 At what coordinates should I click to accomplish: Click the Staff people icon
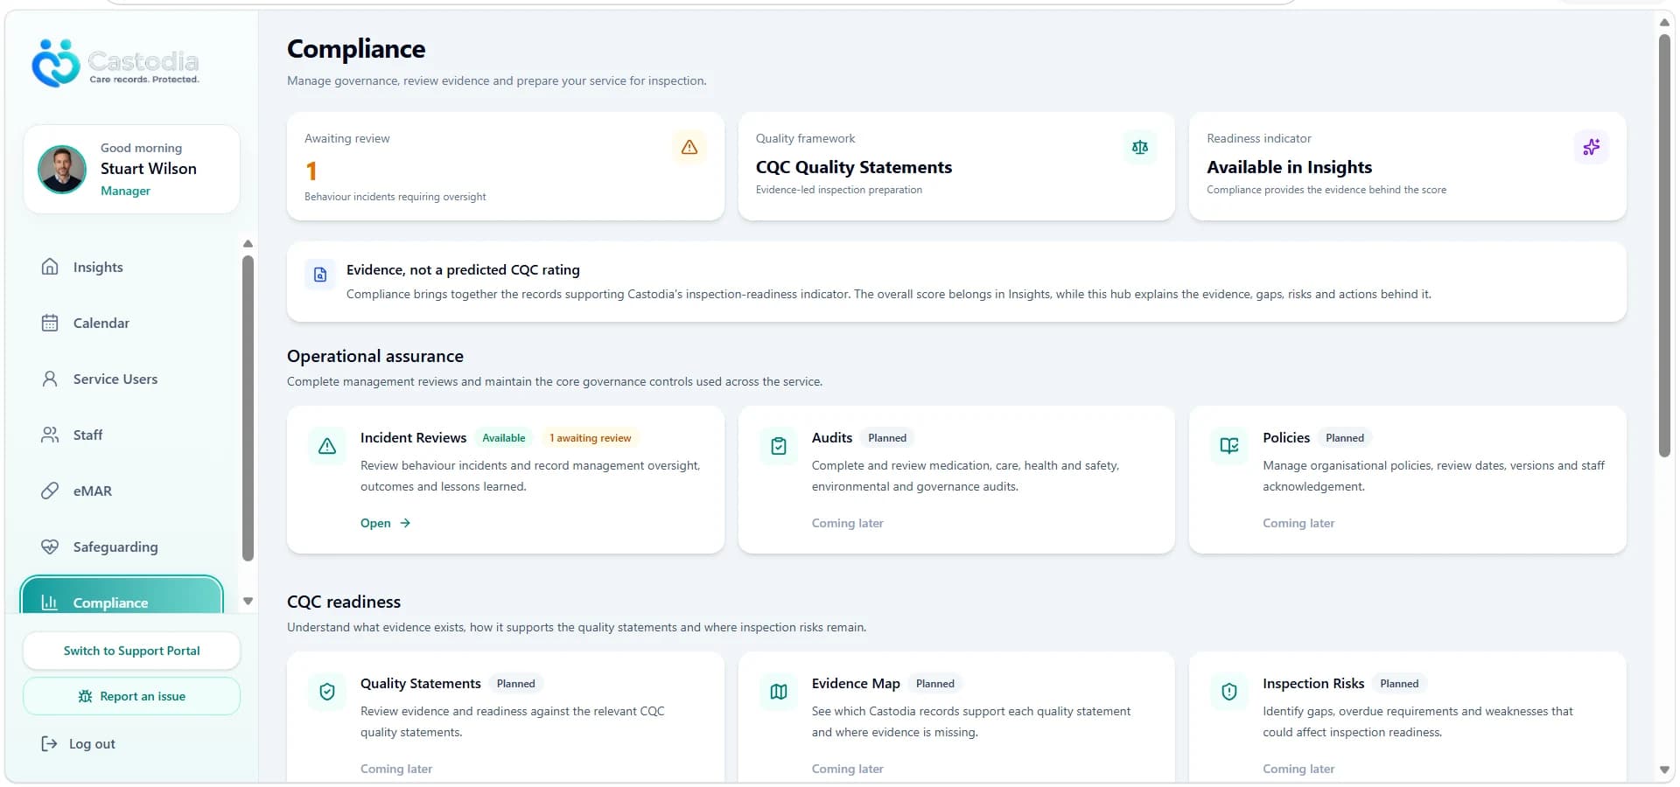click(50, 435)
